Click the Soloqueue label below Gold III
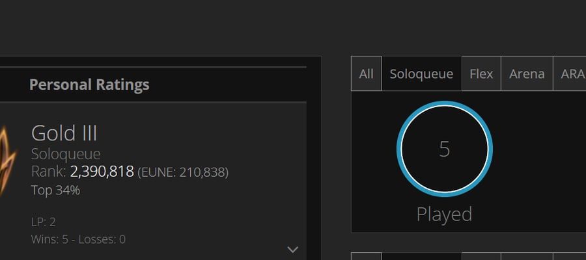Screen dimensions: 586x260 [x=66, y=154]
